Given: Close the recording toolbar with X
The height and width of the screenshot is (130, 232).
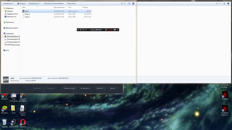Looking at the screenshot, I should 118,30.
